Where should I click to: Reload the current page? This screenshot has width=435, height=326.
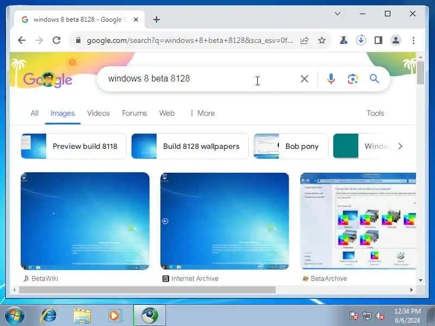point(57,40)
